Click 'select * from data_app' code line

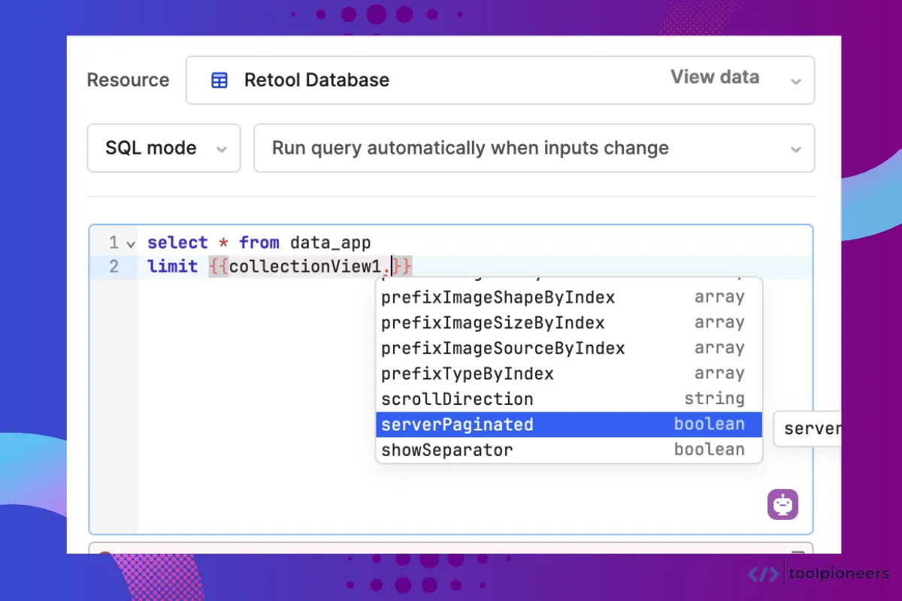point(259,243)
